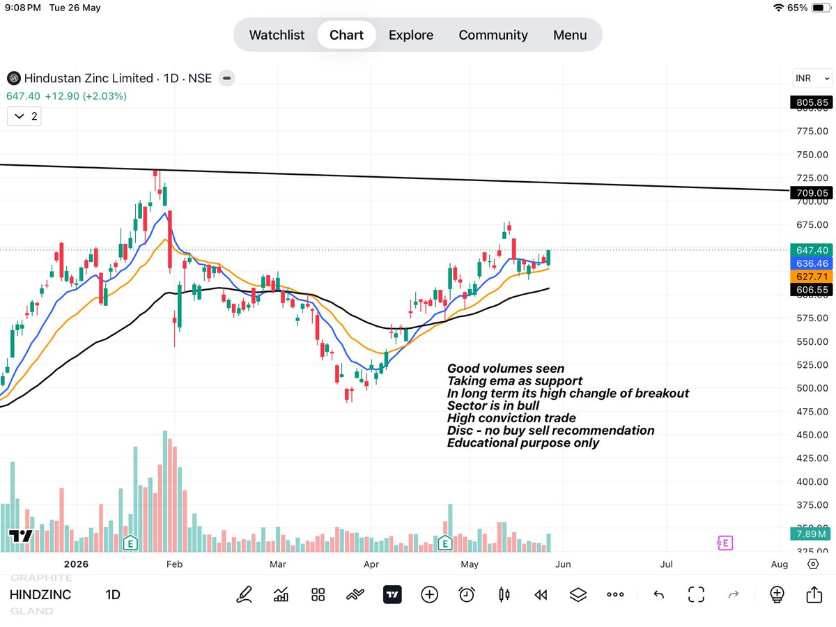The width and height of the screenshot is (836, 627).
Task: Tap the 'Educational purpose only' note line
Action: pos(523,442)
